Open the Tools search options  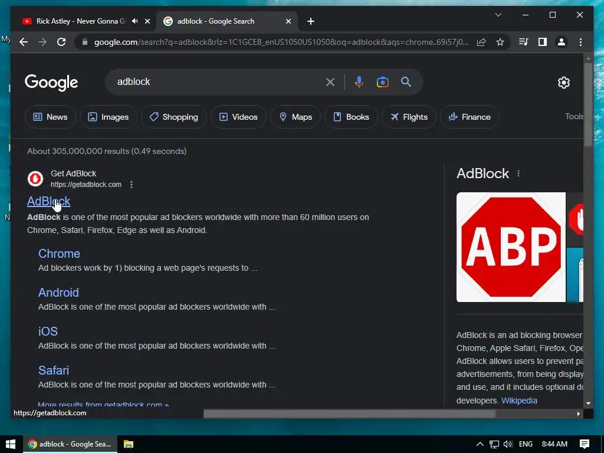click(x=574, y=116)
